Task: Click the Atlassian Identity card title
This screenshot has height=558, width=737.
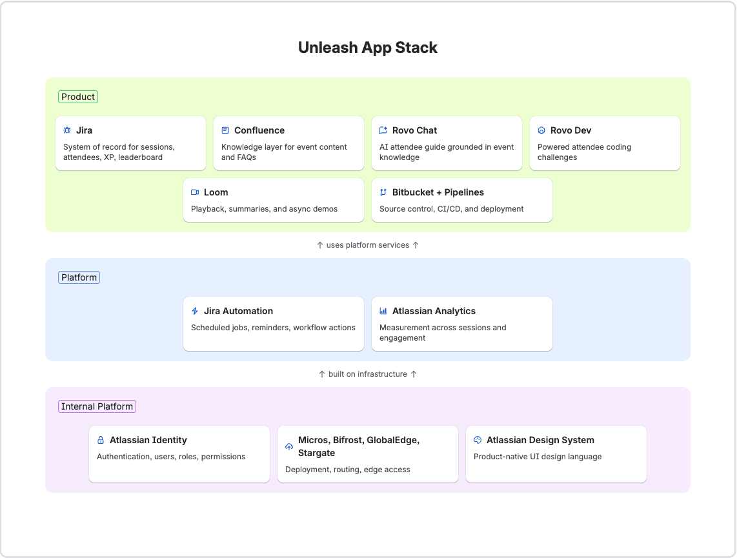Action: [148, 440]
